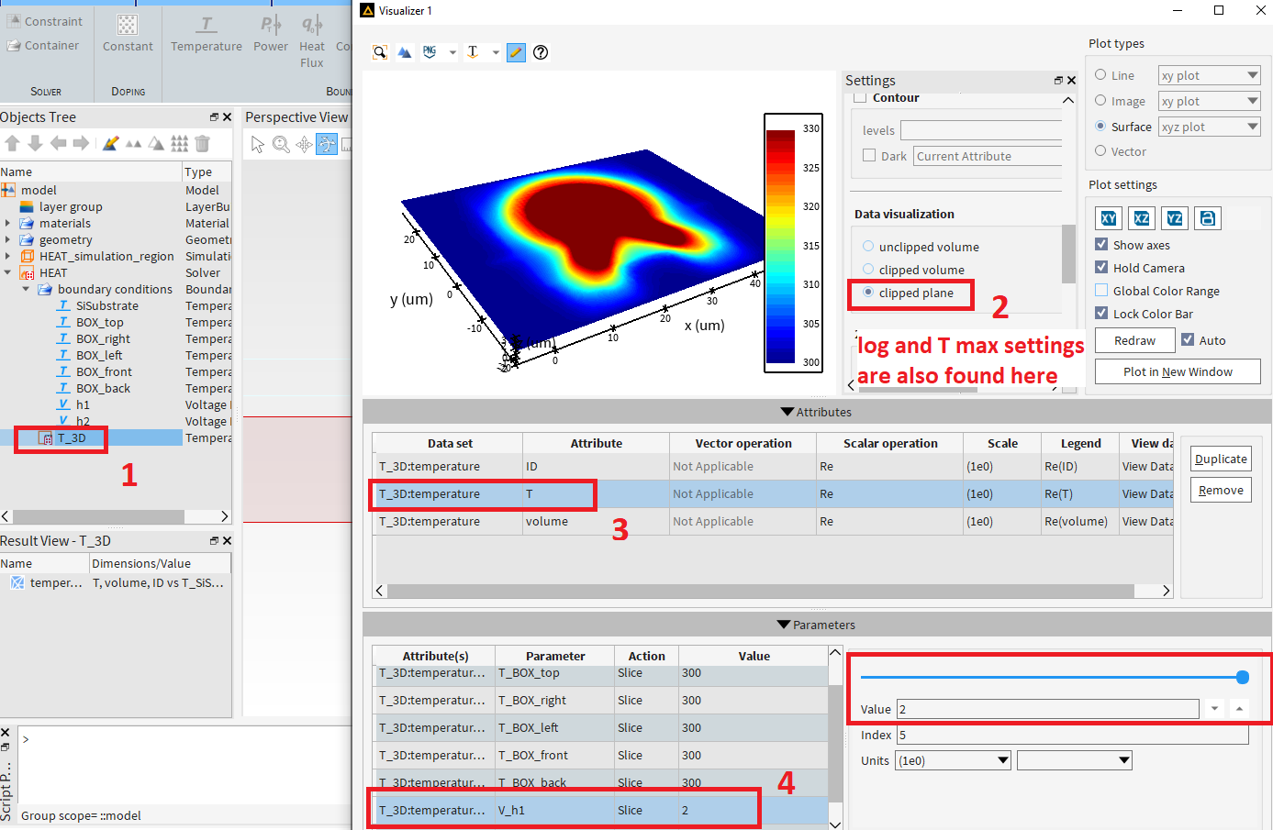Enable the Dark contour checkbox

coord(869,155)
